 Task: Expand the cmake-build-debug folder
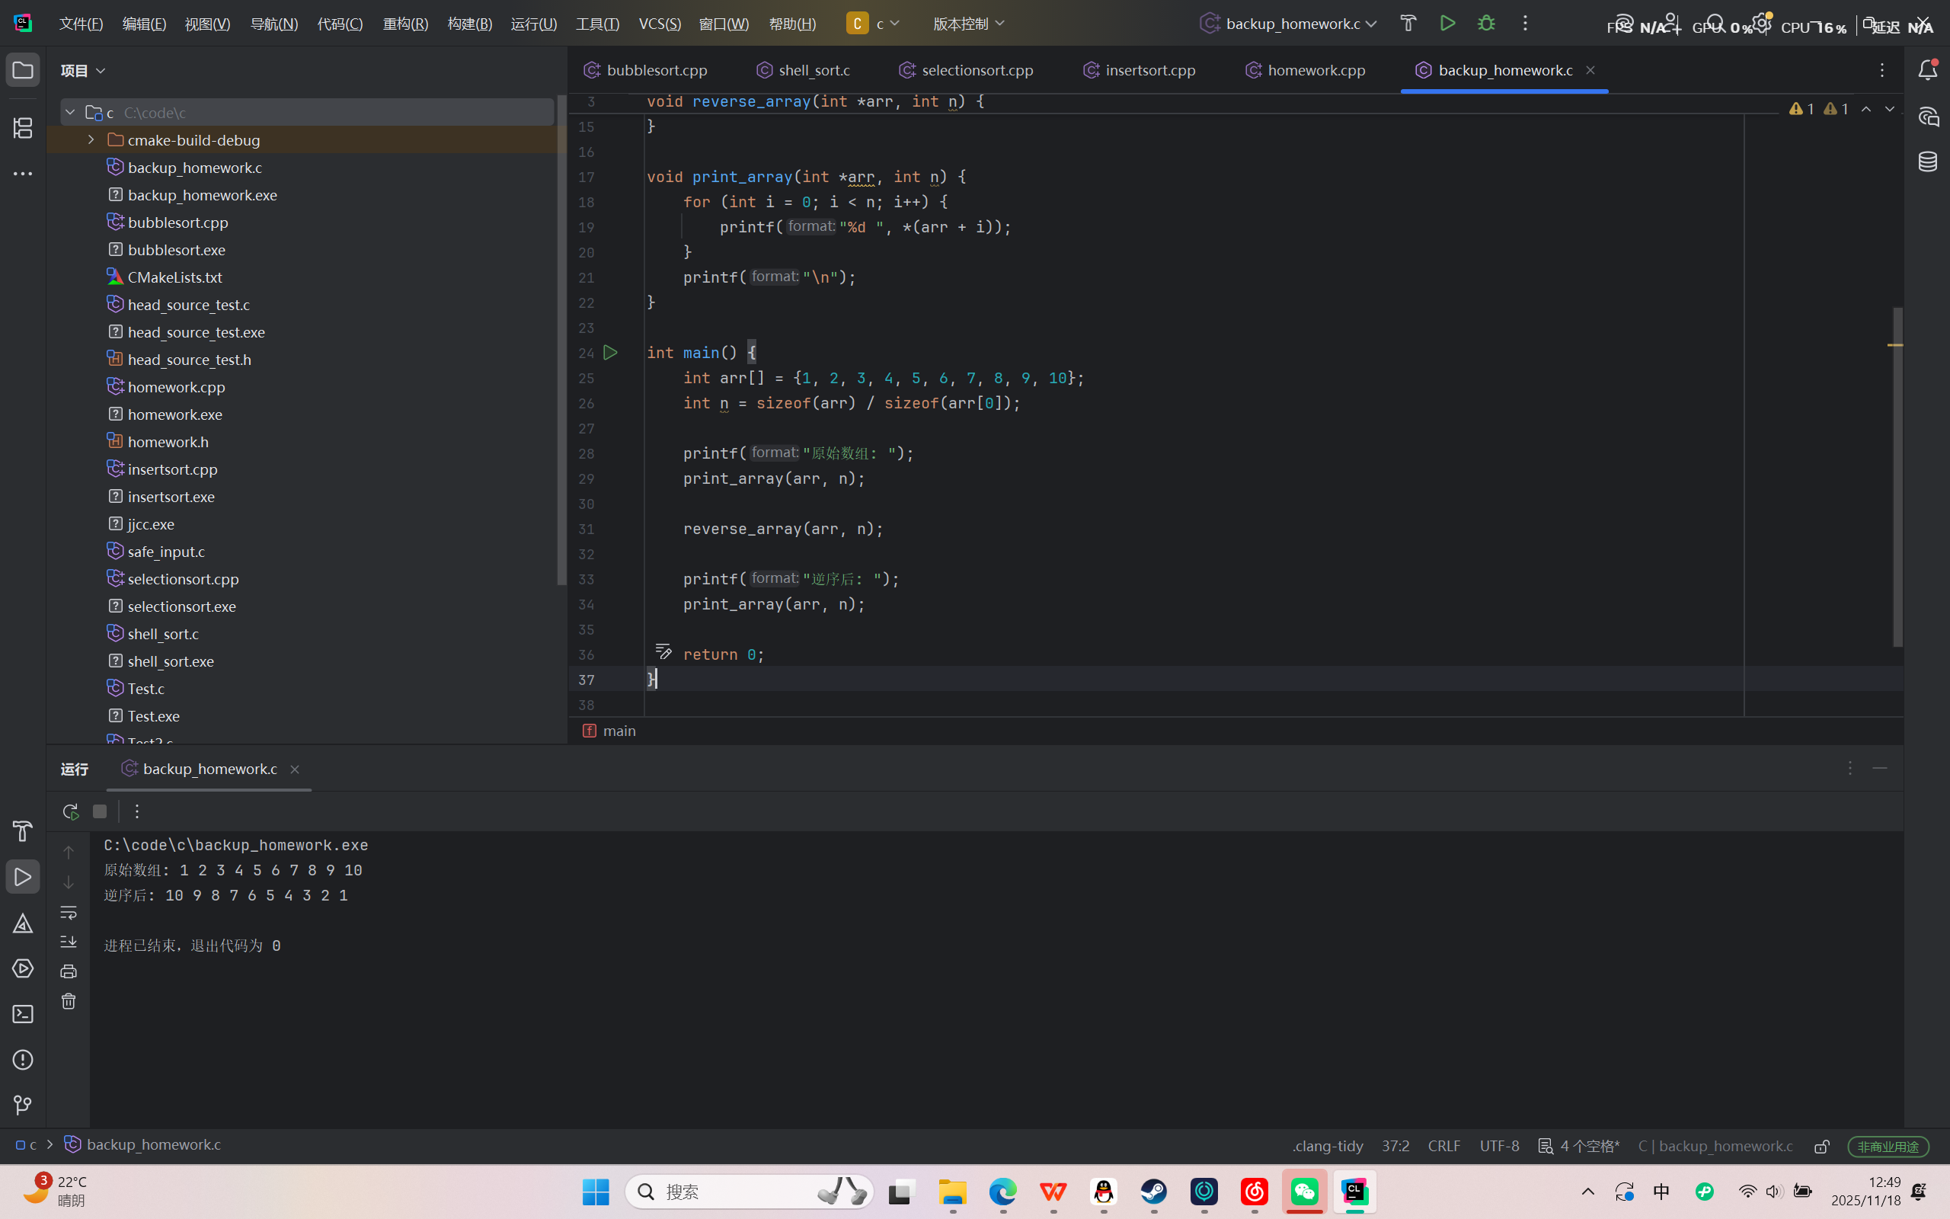pyautogui.click(x=91, y=140)
